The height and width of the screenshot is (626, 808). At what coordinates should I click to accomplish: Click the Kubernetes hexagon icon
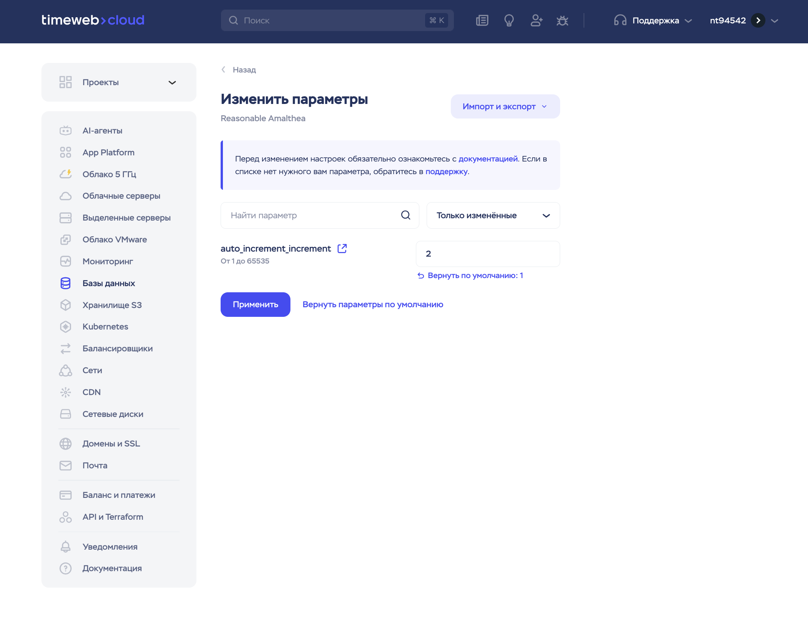[x=66, y=327]
